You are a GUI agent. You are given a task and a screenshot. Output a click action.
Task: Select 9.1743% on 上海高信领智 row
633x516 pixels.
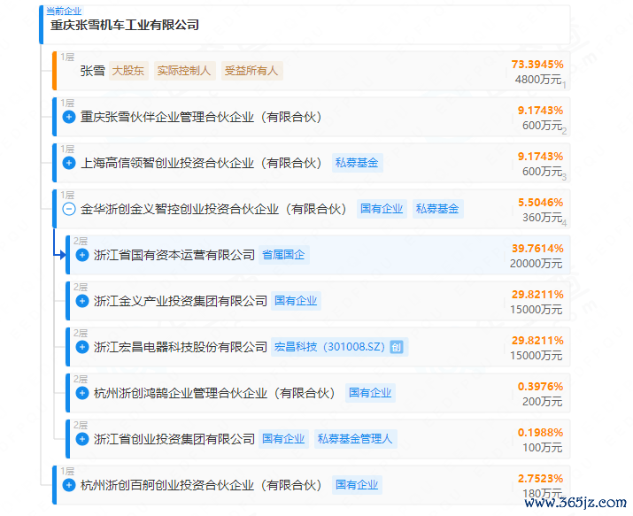pos(541,157)
